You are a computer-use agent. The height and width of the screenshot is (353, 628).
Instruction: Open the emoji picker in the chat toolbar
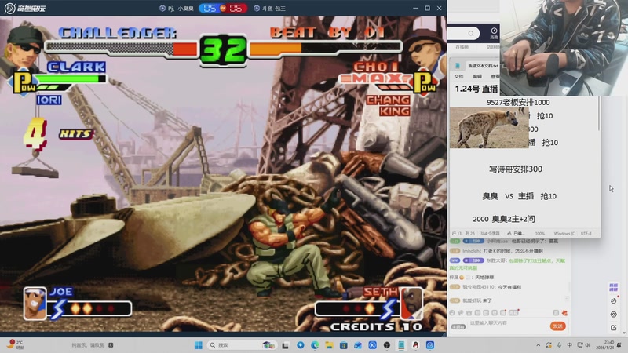coord(452,312)
